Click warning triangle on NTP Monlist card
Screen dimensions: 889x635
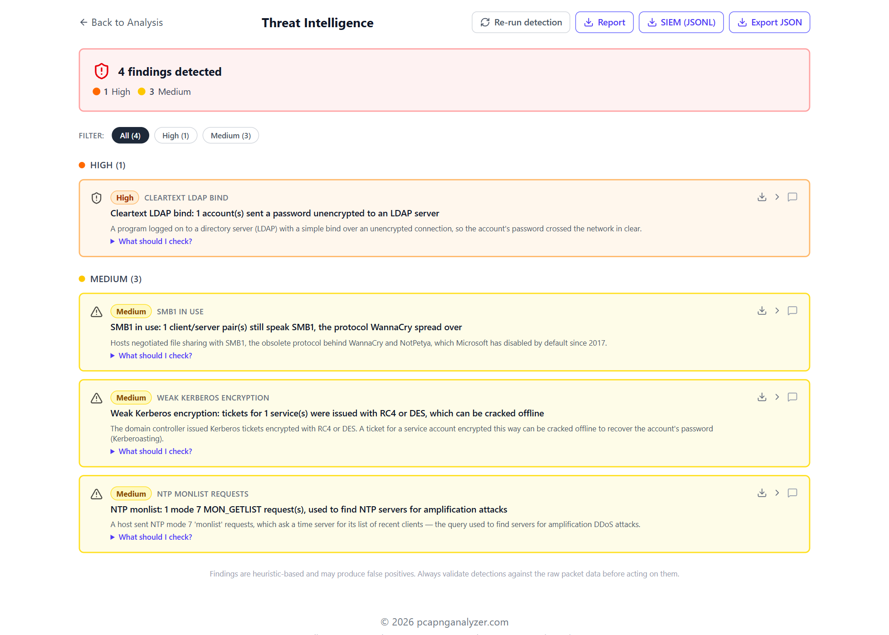point(97,494)
